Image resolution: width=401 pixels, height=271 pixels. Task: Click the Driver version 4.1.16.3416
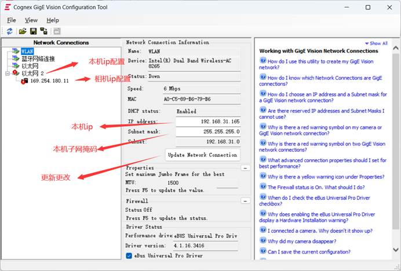pos(189,246)
